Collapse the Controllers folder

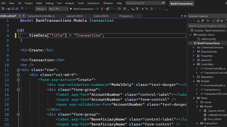pyautogui.click(x=194, y=64)
